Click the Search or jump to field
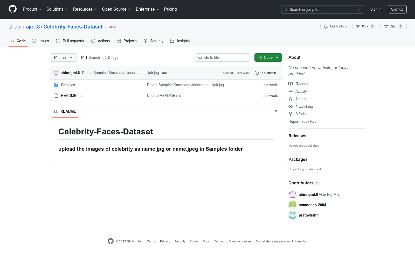The image size is (415, 259). point(323,9)
